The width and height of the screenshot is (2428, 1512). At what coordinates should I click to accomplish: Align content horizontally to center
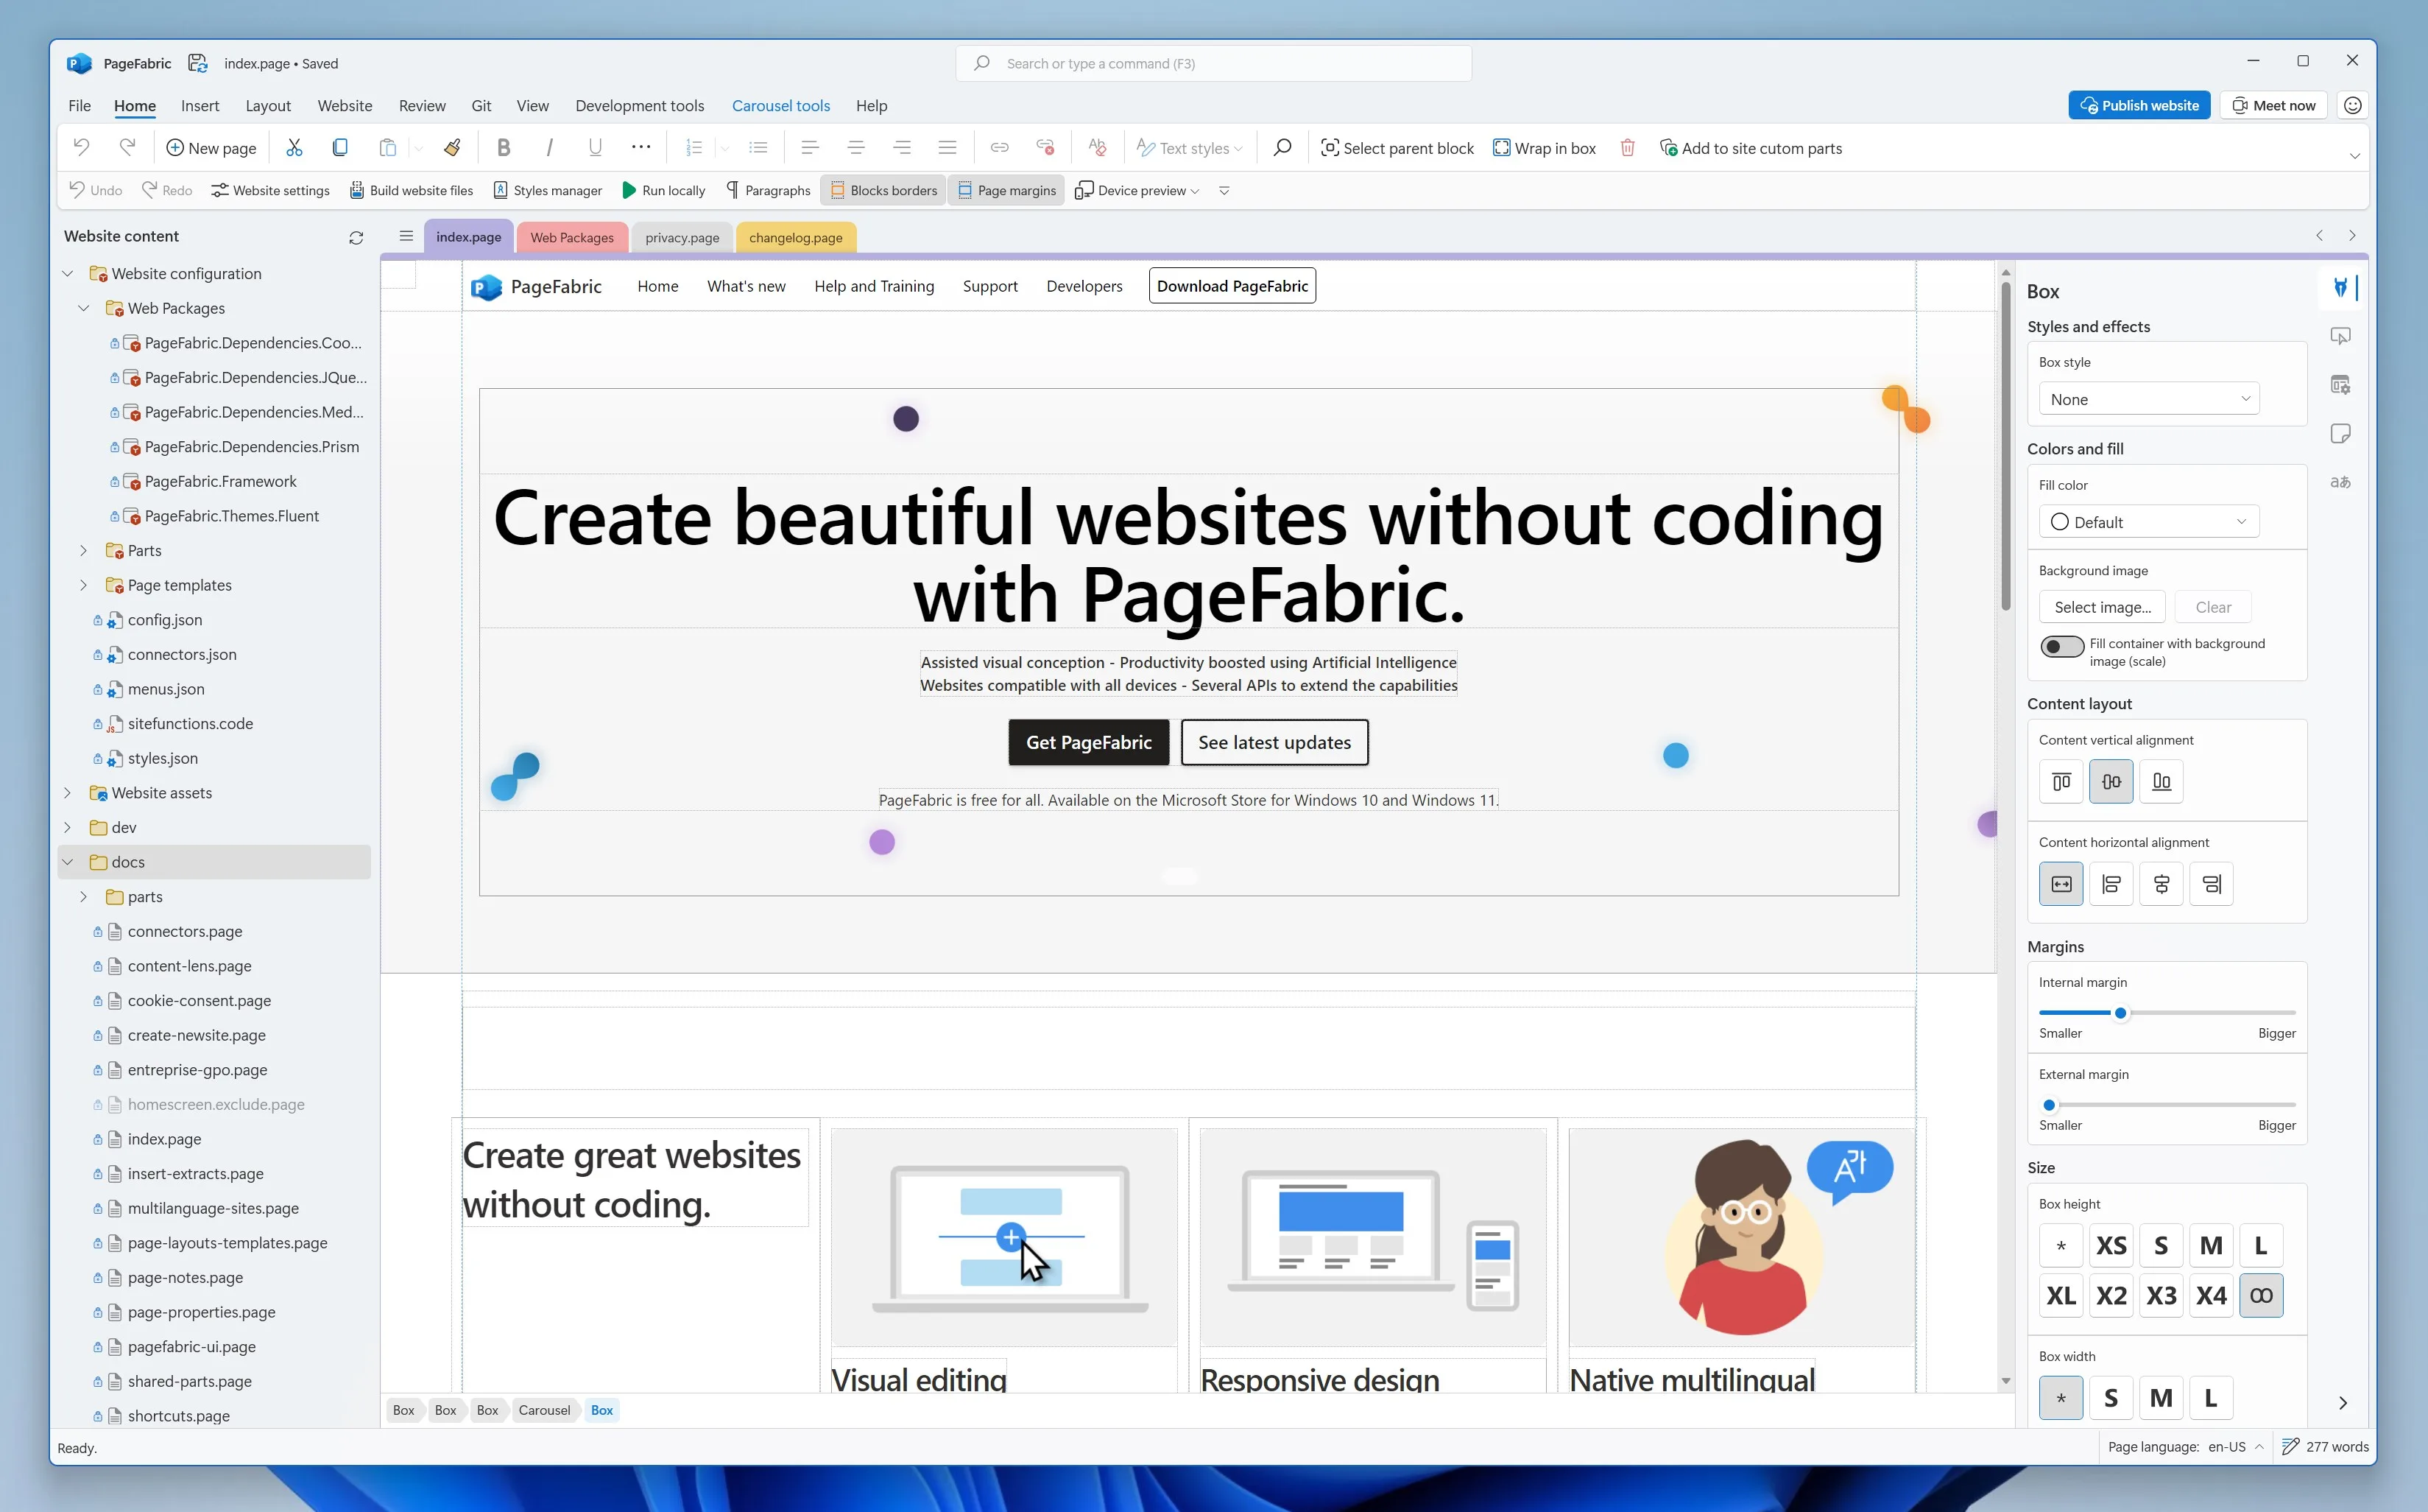(2161, 883)
